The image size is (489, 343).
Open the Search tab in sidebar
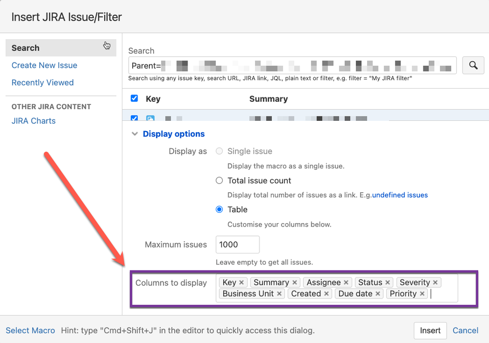click(61, 48)
